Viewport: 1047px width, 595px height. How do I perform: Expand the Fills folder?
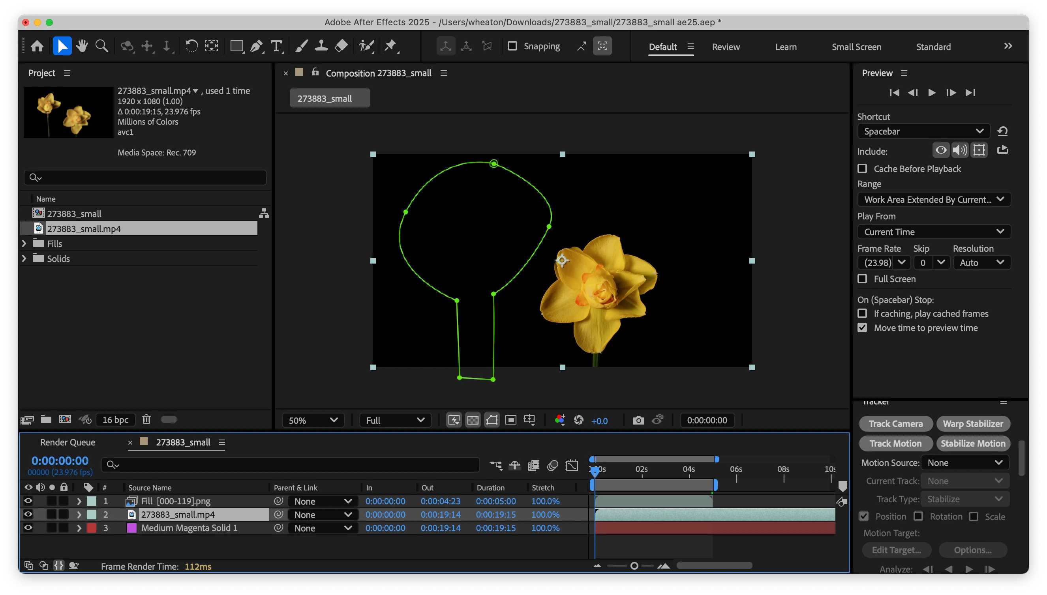click(x=24, y=243)
